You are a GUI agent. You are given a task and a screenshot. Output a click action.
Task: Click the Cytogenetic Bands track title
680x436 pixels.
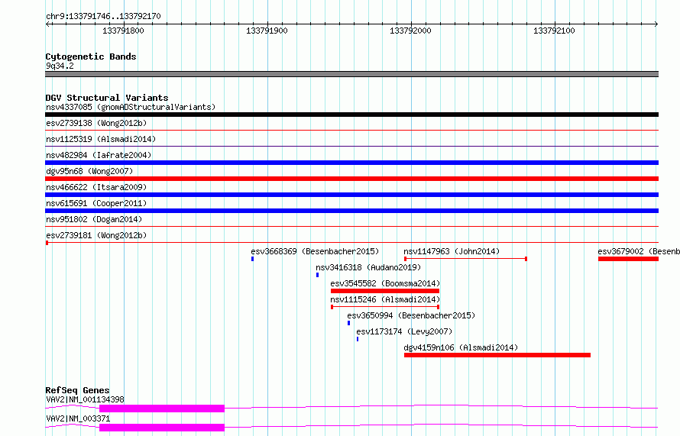91,57
